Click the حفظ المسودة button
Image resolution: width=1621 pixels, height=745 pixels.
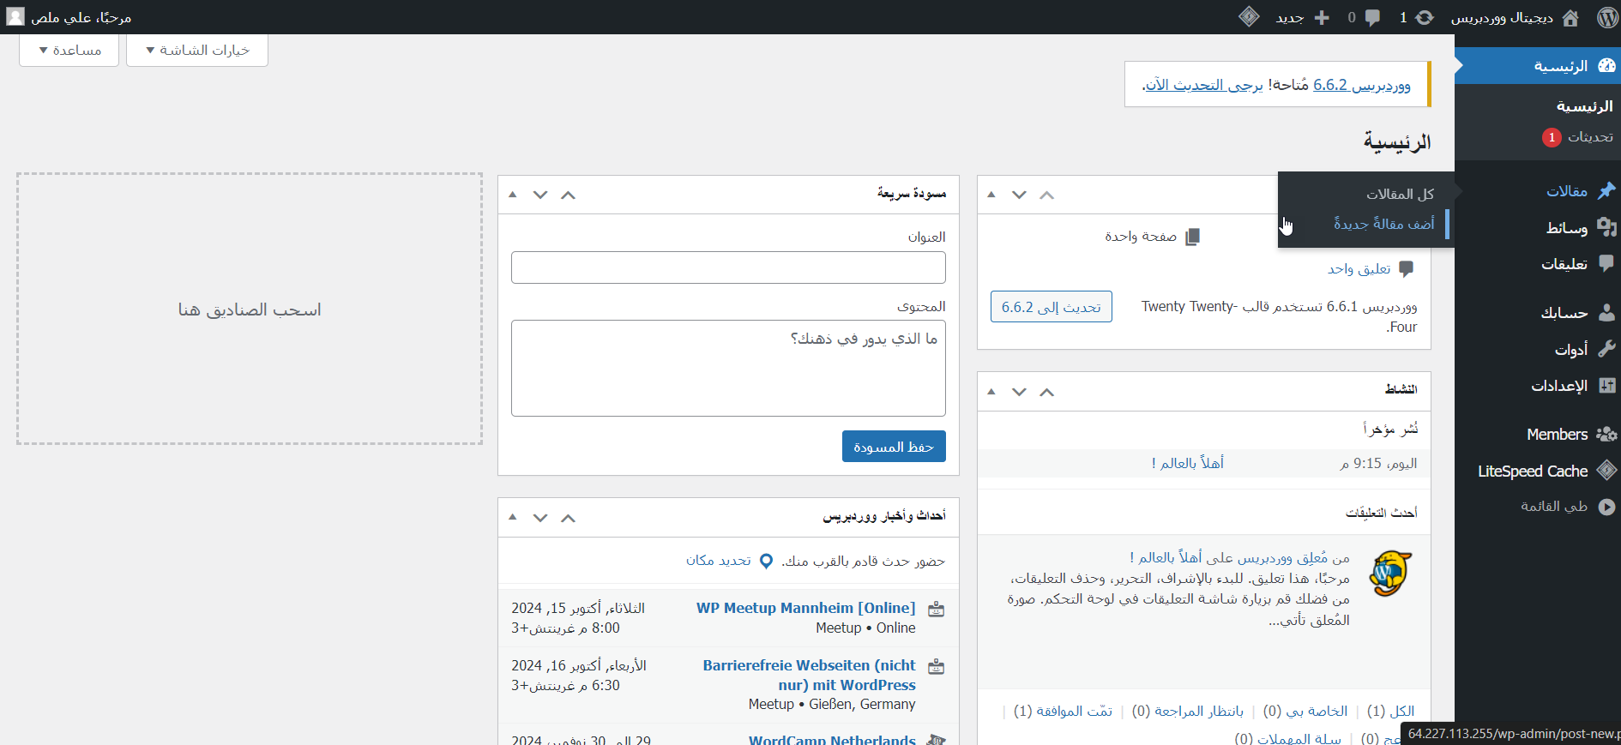pos(894,447)
